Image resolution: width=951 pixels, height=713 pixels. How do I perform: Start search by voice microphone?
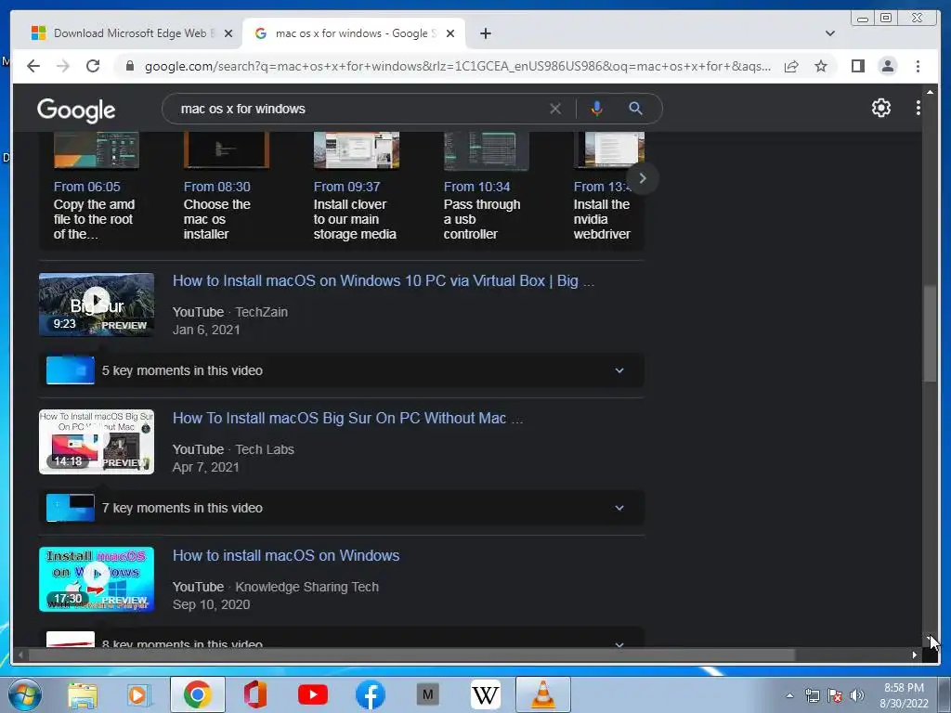597,109
